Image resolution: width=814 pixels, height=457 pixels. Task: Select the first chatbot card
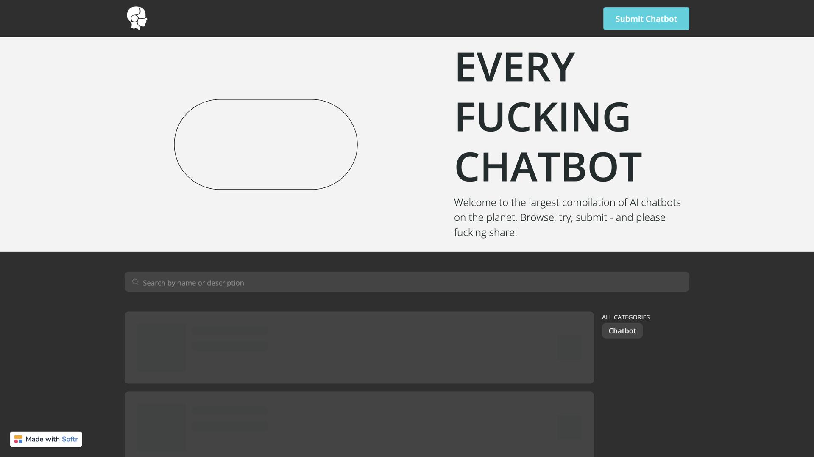click(359, 347)
